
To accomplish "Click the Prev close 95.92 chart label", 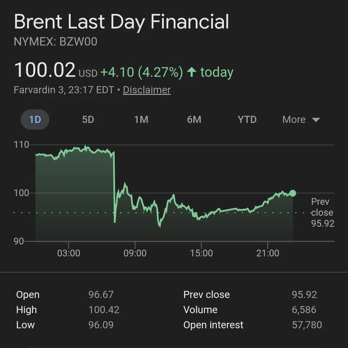I will pyautogui.click(x=322, y=213).
